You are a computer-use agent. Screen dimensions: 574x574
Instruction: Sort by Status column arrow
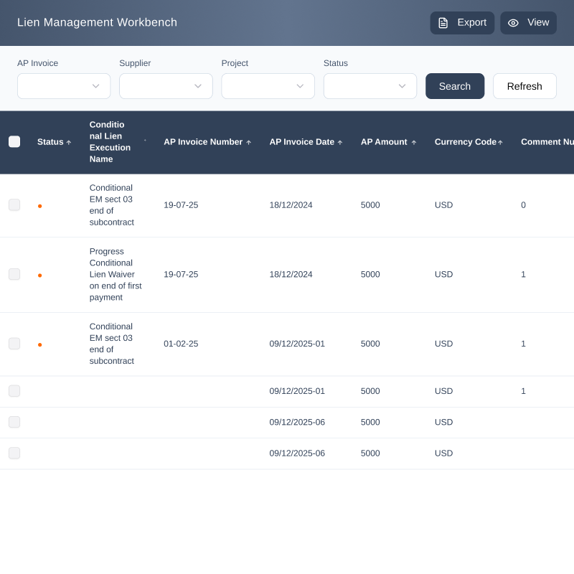tap(69, 143)
